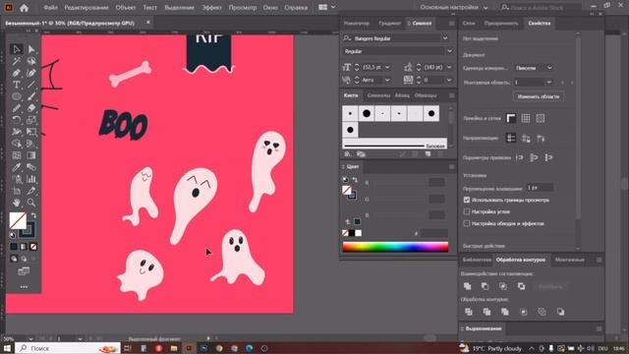Toggle lock guides icon in Properties
Image resolution: width=629 pixels, height=354 pixels.
pyautogui.click(x=526, y=138)
